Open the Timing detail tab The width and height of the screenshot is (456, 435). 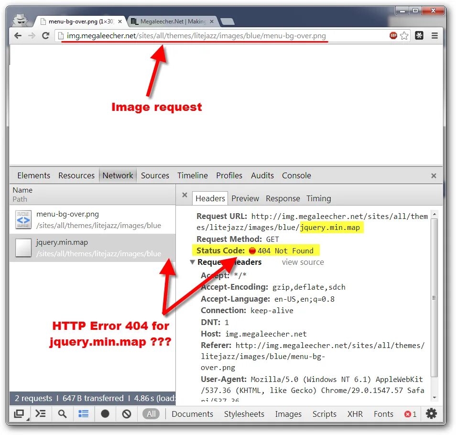click(319, 198)
